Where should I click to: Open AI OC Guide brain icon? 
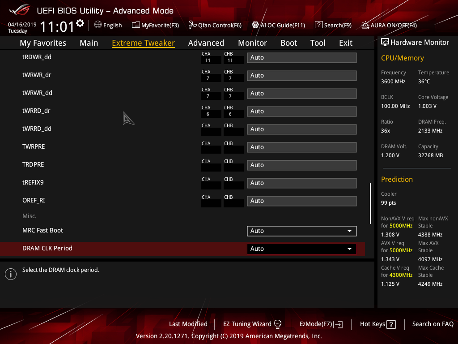click(255, 25)
